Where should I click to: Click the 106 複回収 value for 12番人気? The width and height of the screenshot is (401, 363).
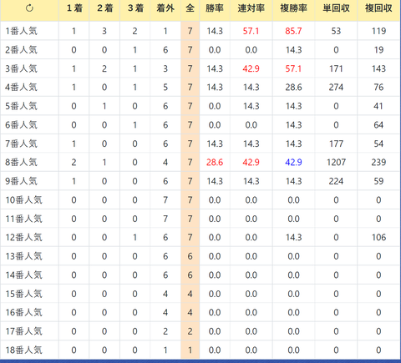coord(378,237)
